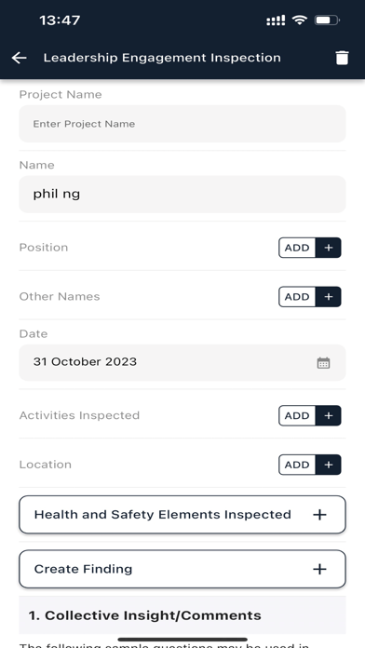
Task: Tap the battery indicator icon
Action: [327, 20]
